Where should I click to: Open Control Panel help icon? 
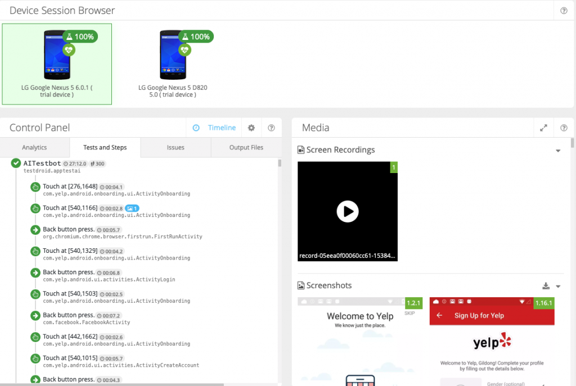(x=271, y=128)
